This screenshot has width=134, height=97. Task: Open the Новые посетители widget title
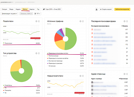tap(55, 76)
